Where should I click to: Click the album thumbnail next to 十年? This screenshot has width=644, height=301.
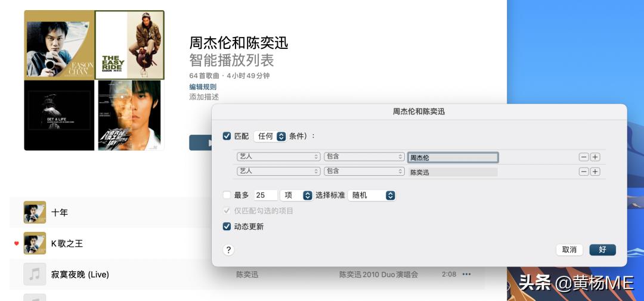35,212
